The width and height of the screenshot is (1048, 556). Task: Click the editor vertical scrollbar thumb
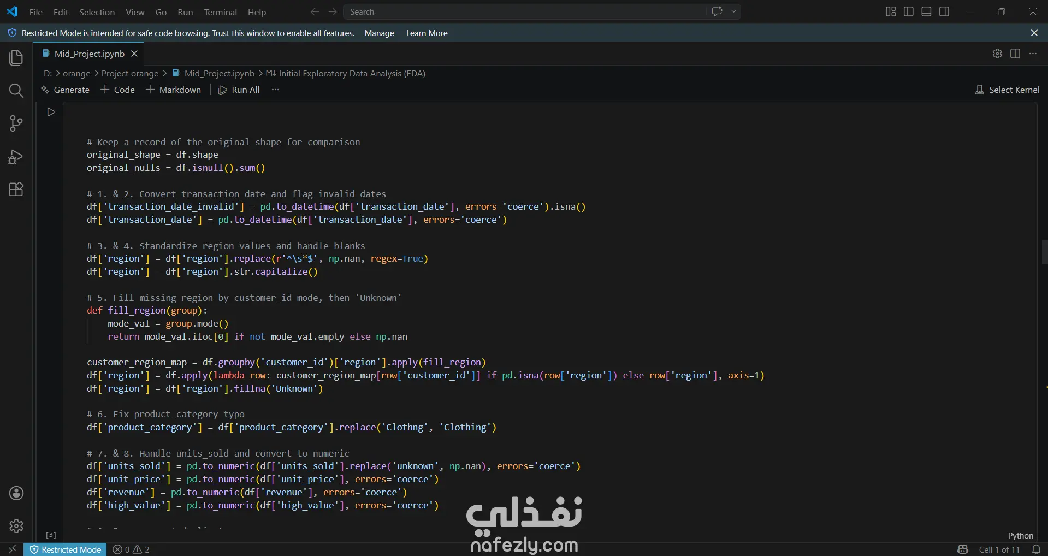click(x=1044, y=252)
